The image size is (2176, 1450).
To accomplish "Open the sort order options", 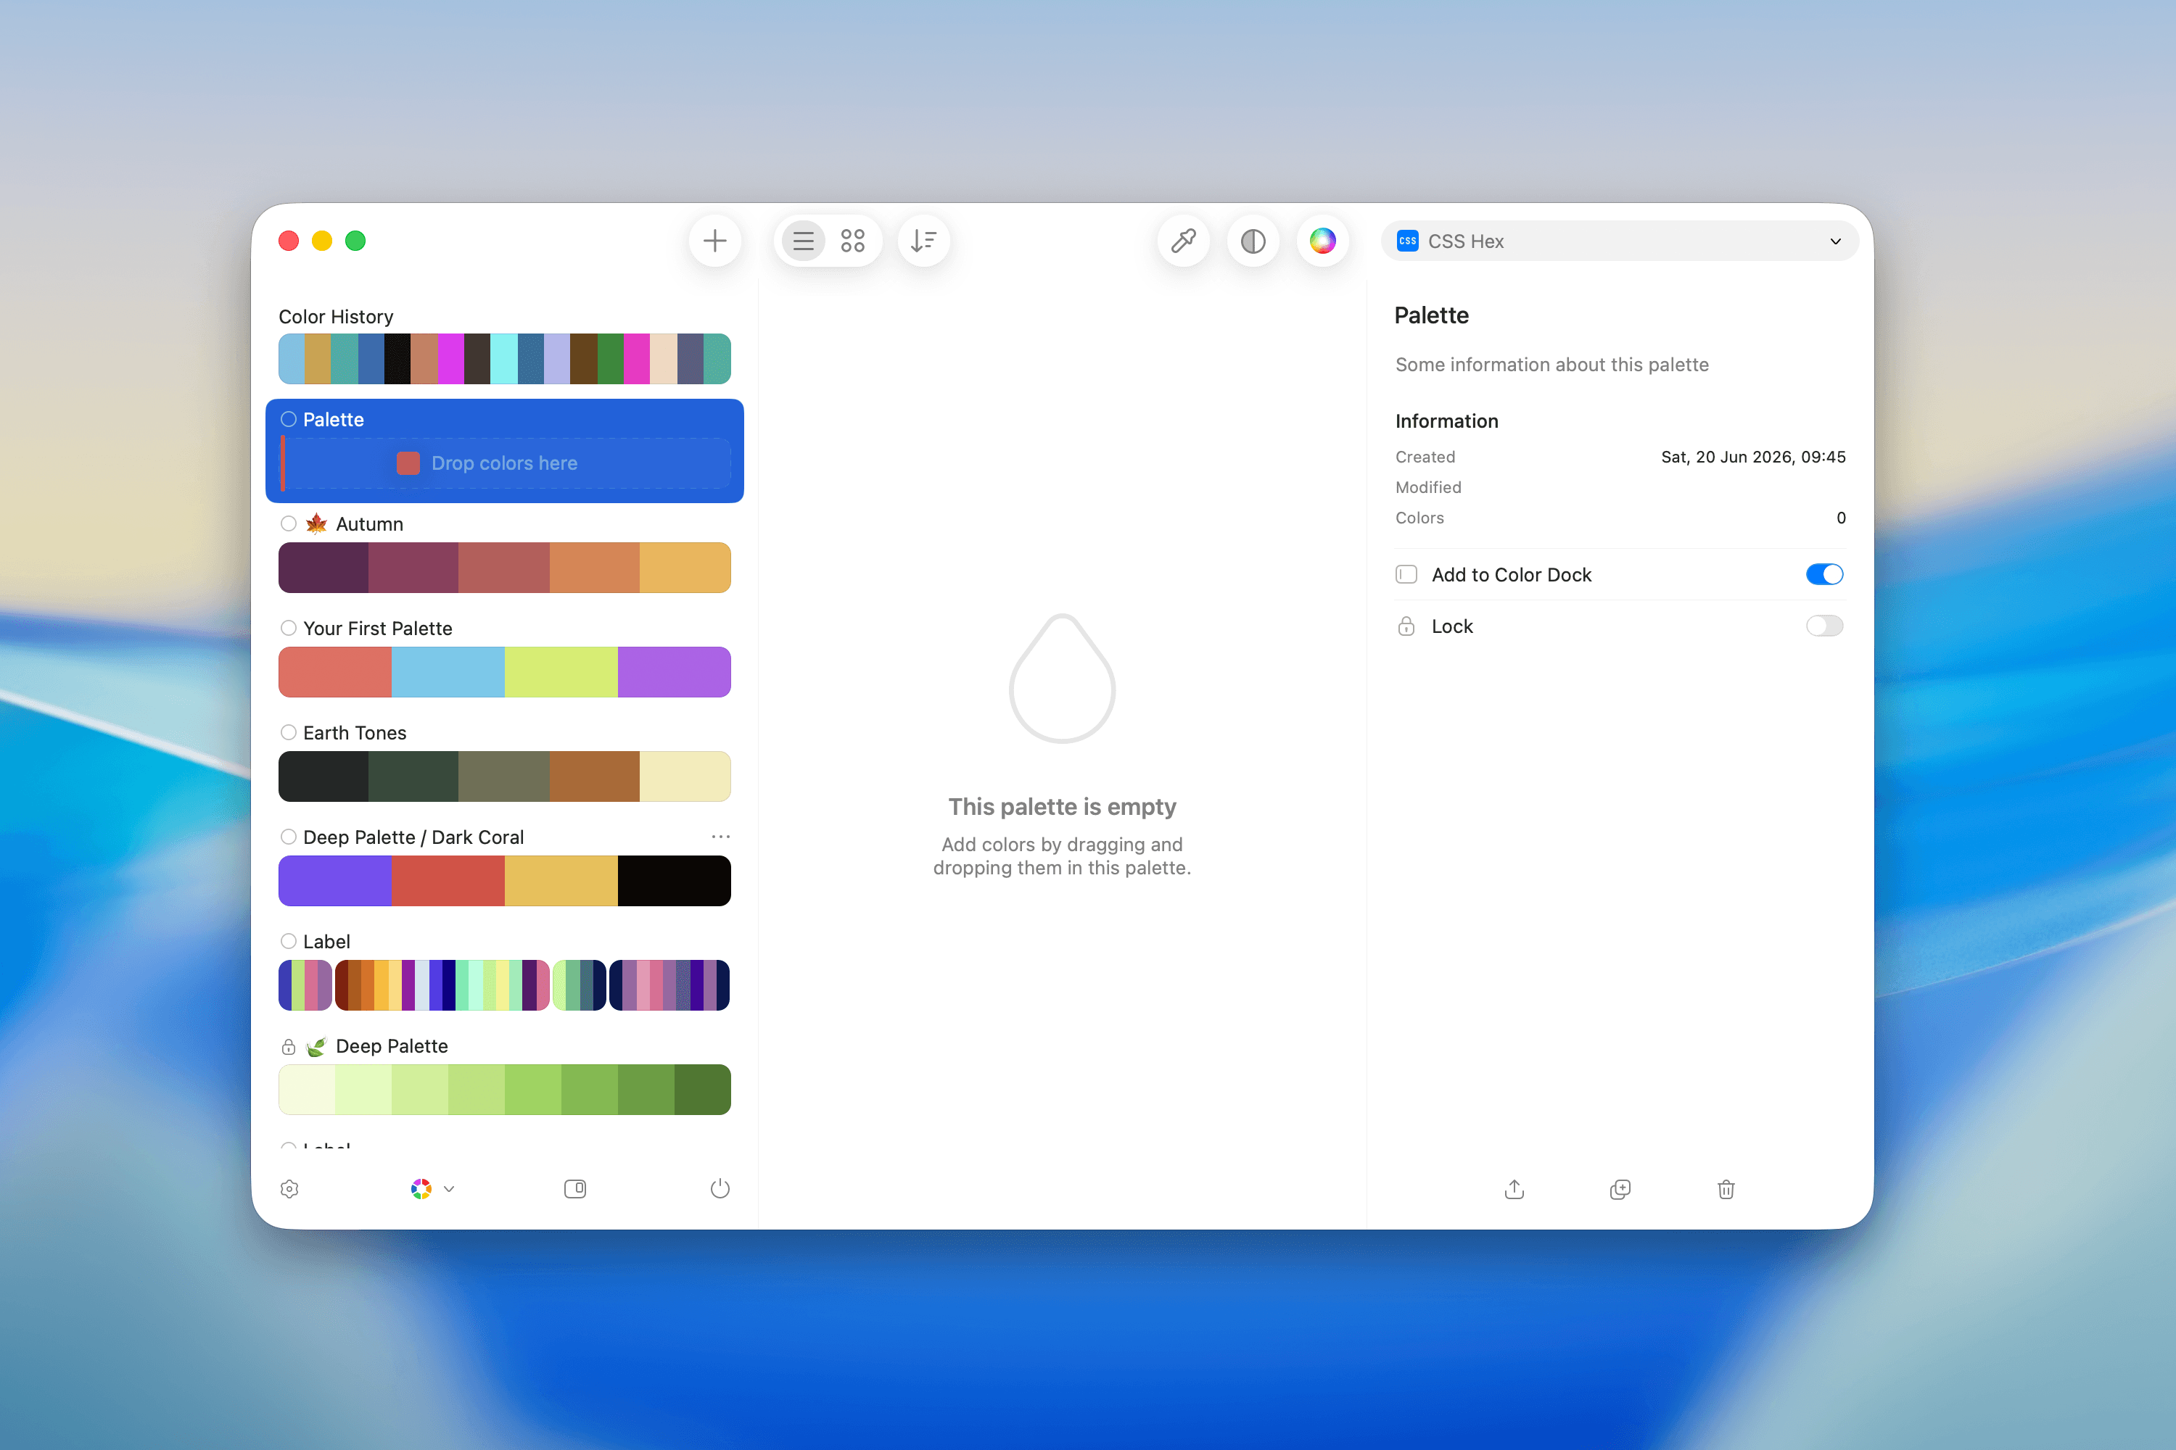I will (x=923, y=241).
